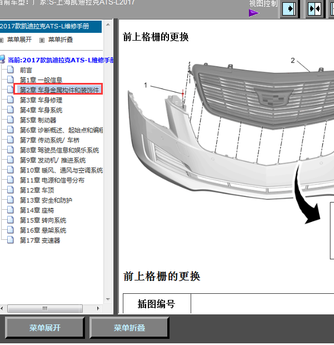This screenshot has height=345, width=334.
Task: Open 第5章 制动器 chapter
Action: [38, 120]
